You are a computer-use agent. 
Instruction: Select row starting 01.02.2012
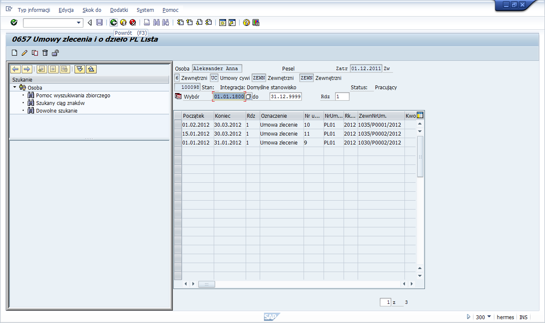pyautogui.click(x=178, y=125)
